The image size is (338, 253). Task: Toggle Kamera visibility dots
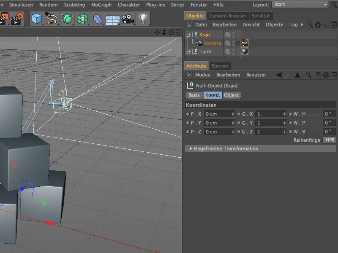(x=234, y=43)
